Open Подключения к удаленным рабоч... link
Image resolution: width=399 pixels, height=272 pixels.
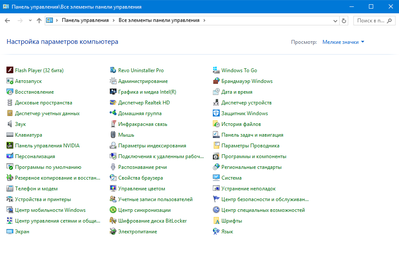tap(161, 156)
